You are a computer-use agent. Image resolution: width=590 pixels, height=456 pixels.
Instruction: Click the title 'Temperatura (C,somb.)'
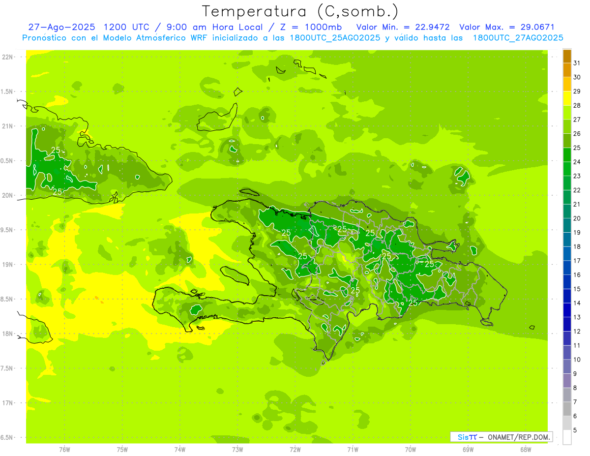[300, 11]
